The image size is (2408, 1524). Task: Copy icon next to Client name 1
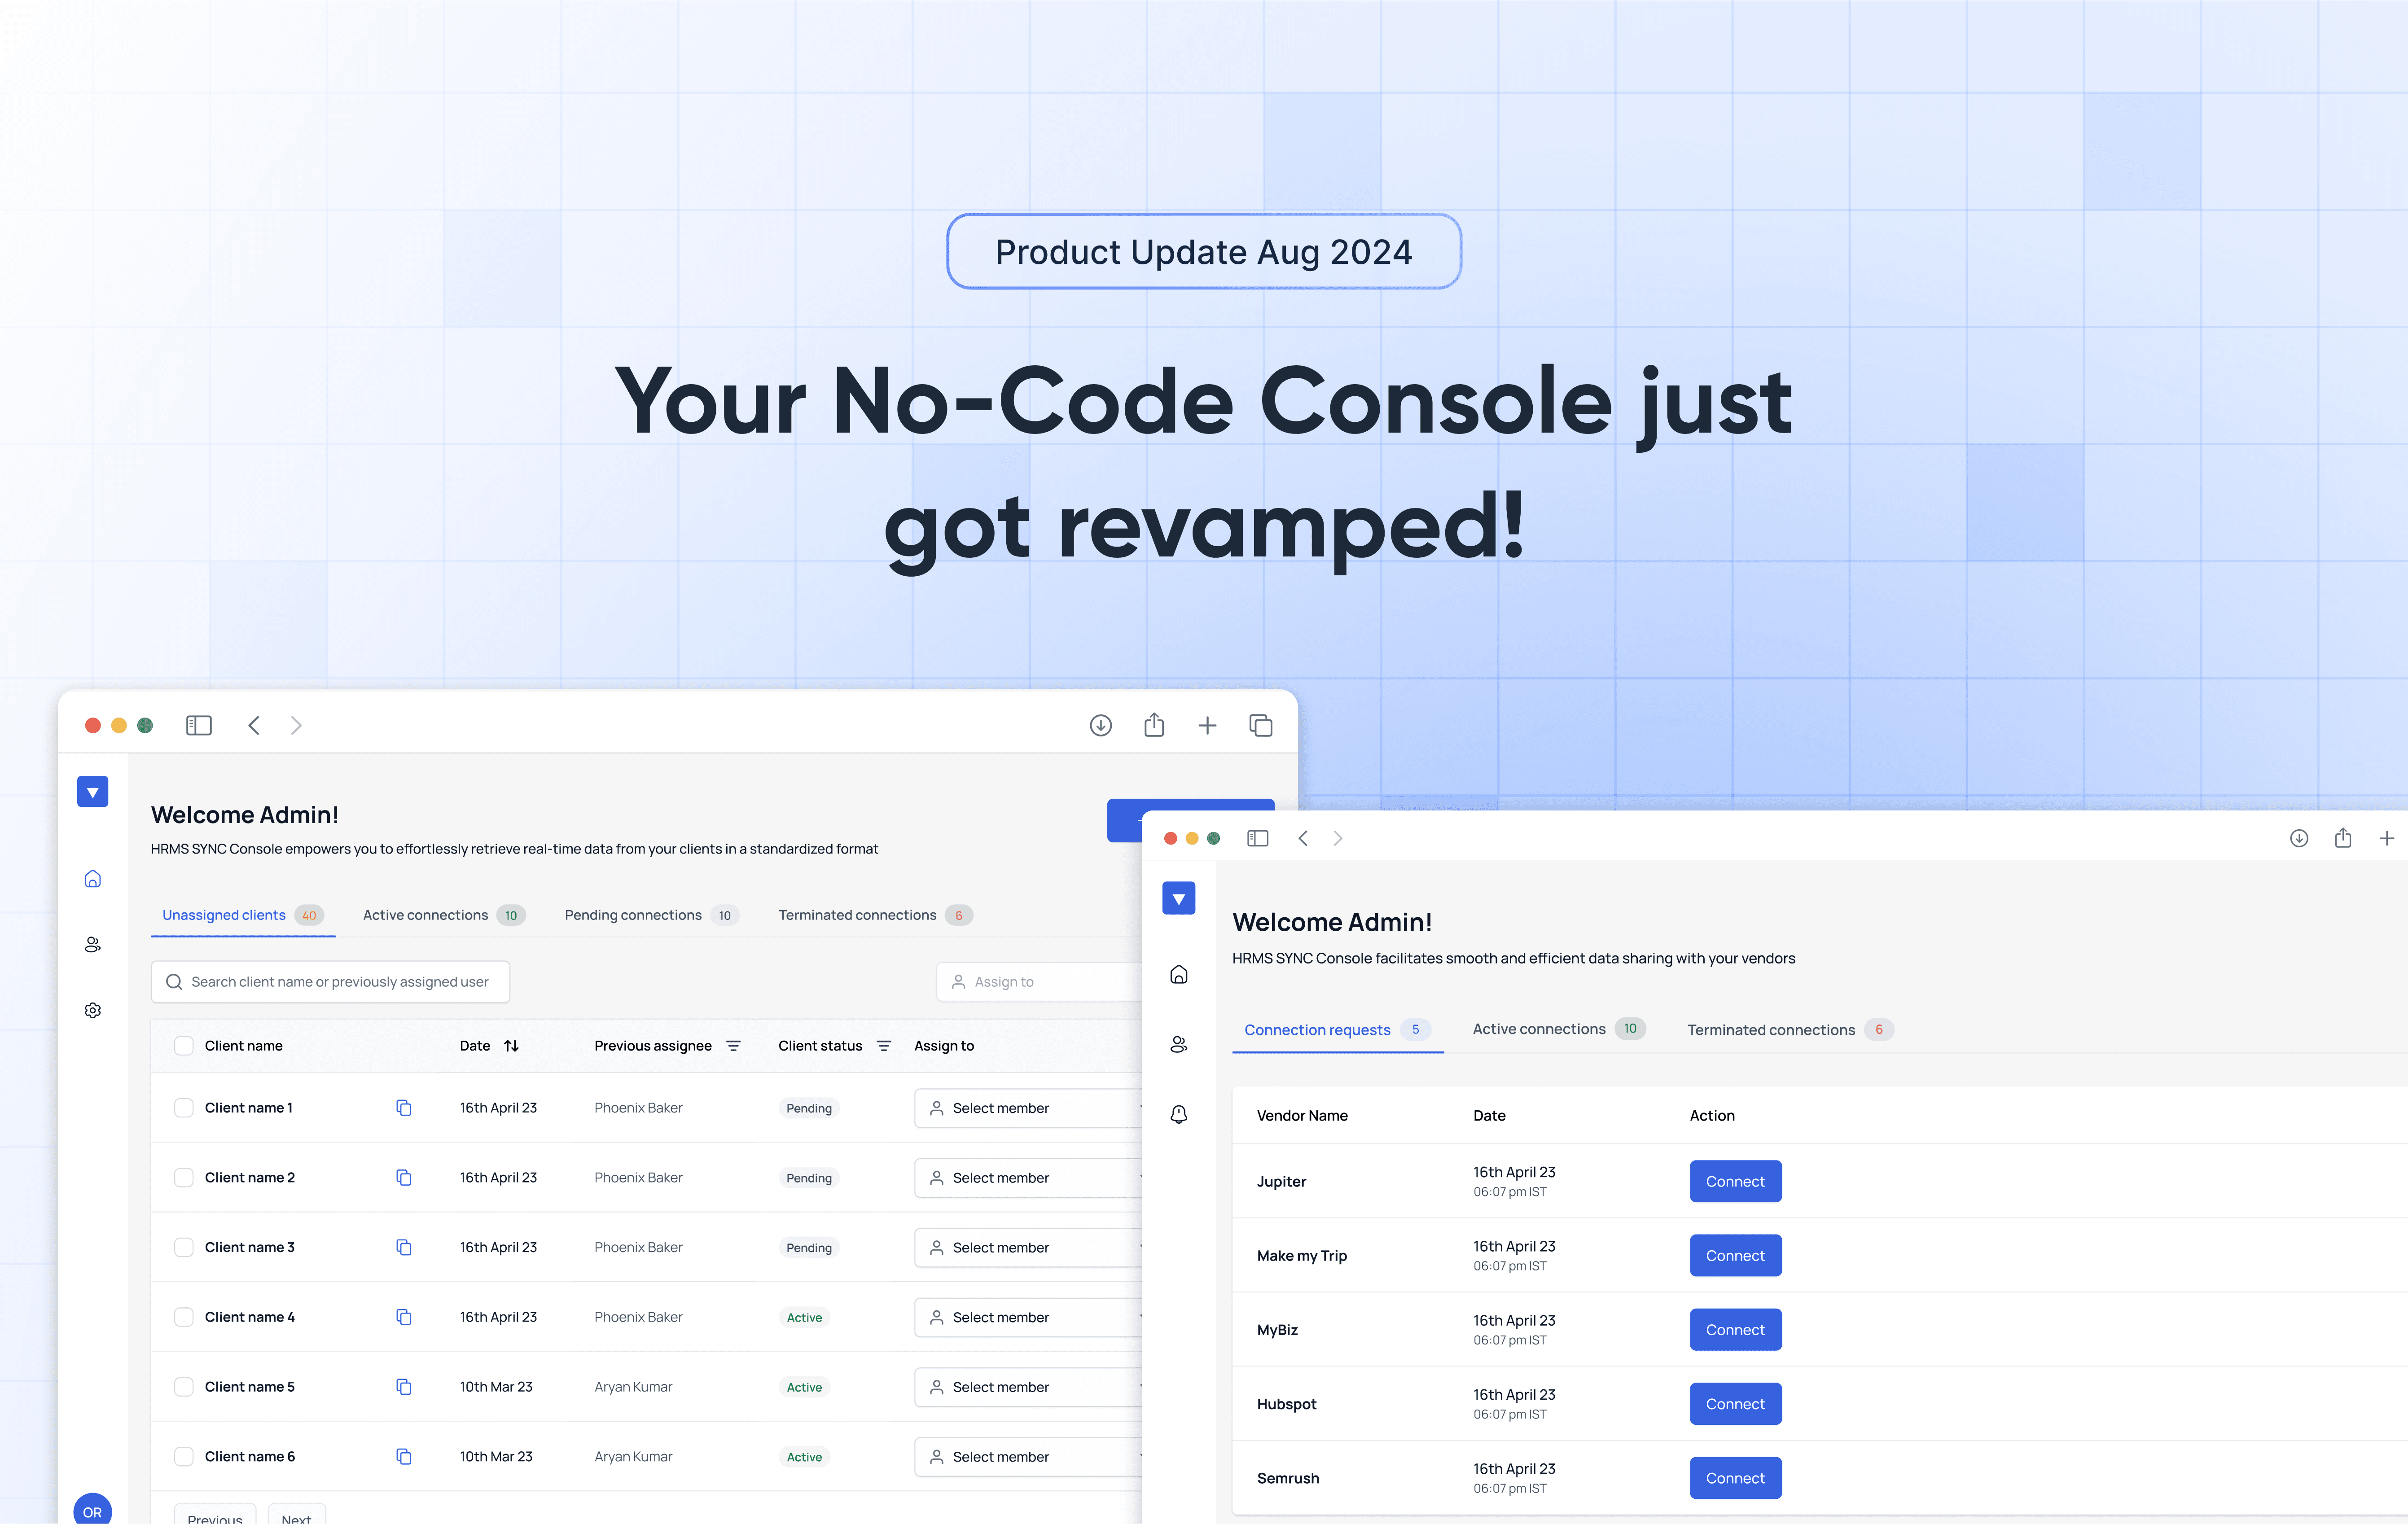(x=403, y=1107)
